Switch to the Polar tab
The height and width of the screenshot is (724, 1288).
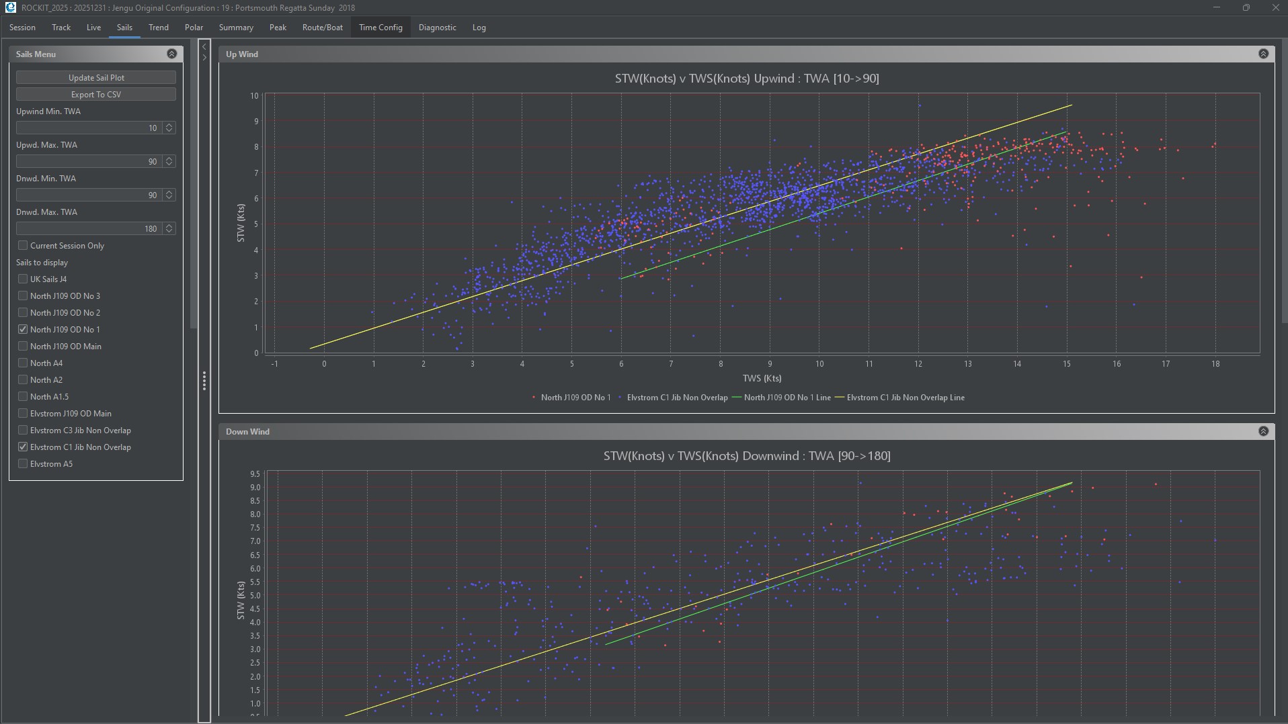pos(194,28)
